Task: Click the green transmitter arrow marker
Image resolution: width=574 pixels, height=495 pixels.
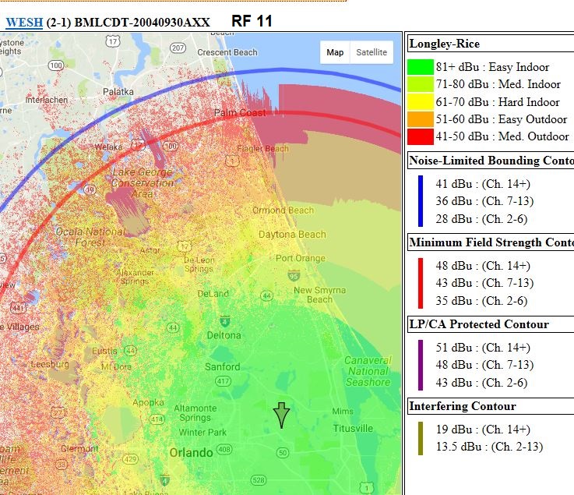Action: click(281, 415)
